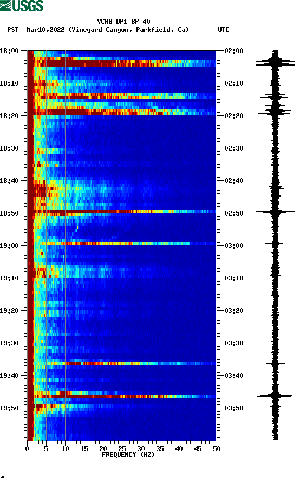Viewport: 299px width, 483px height.
Task: Click the '5' frequency tick label
Action: [x=46, y=449]
